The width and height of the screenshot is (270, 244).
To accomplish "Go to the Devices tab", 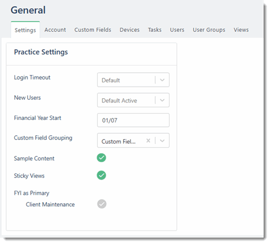I will [129, 30].
